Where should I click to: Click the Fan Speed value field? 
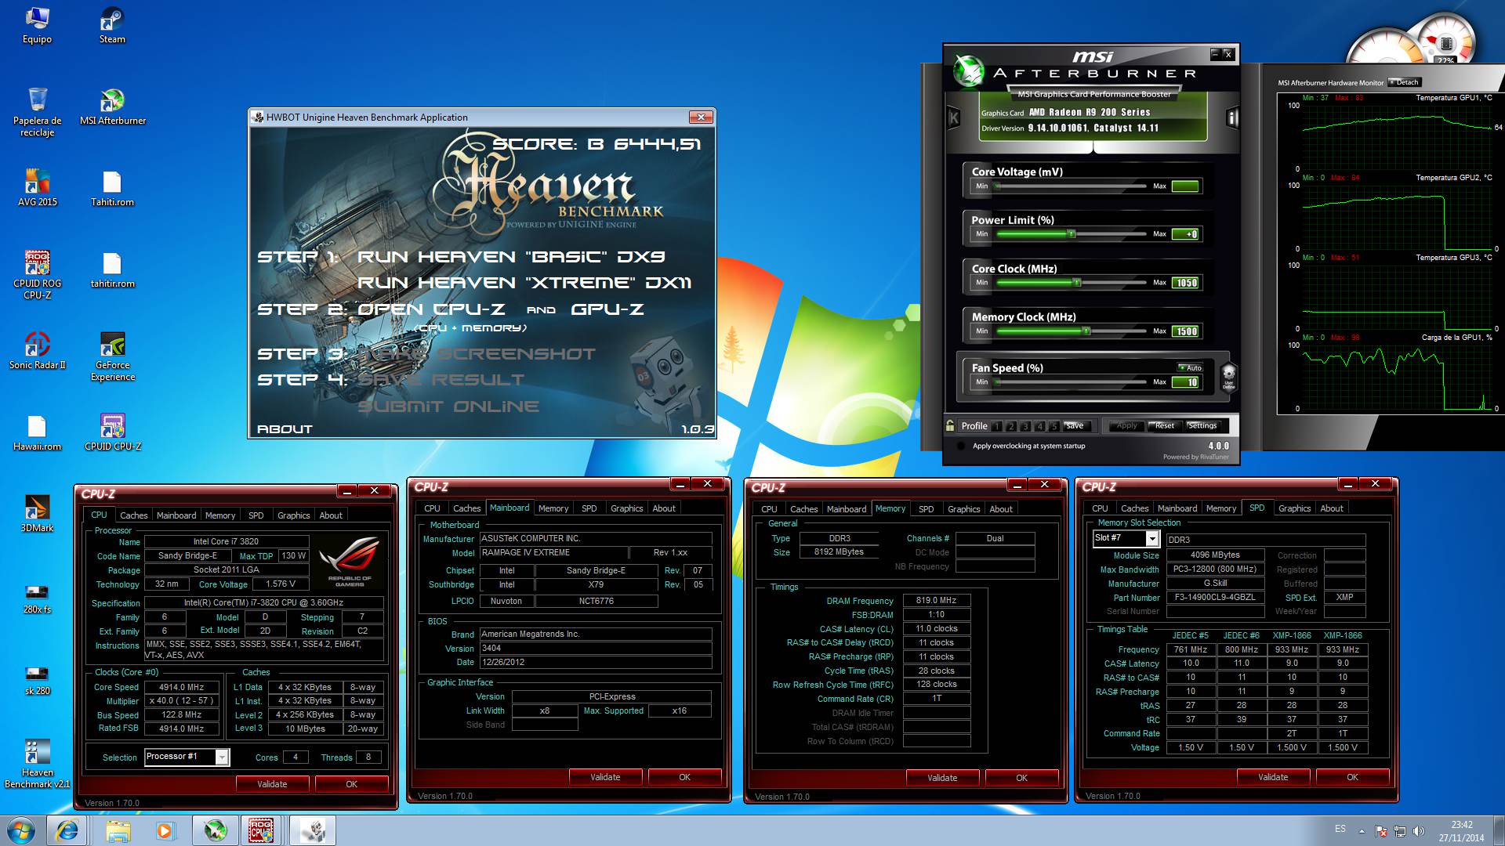[x=1186, y=382]
